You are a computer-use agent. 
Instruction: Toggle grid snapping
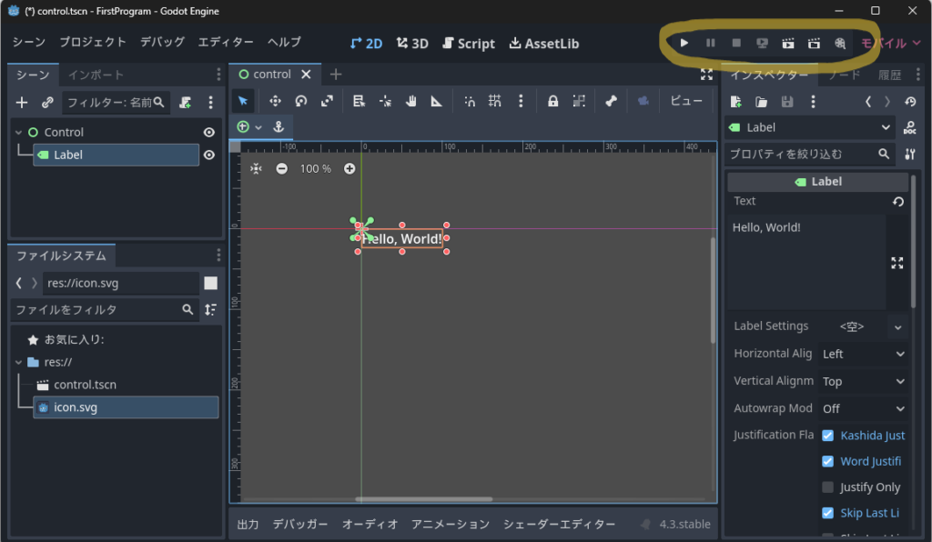coord(494,101)
